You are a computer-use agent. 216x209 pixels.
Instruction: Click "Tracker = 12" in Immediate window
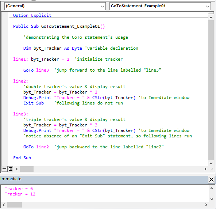coord(20,194)
